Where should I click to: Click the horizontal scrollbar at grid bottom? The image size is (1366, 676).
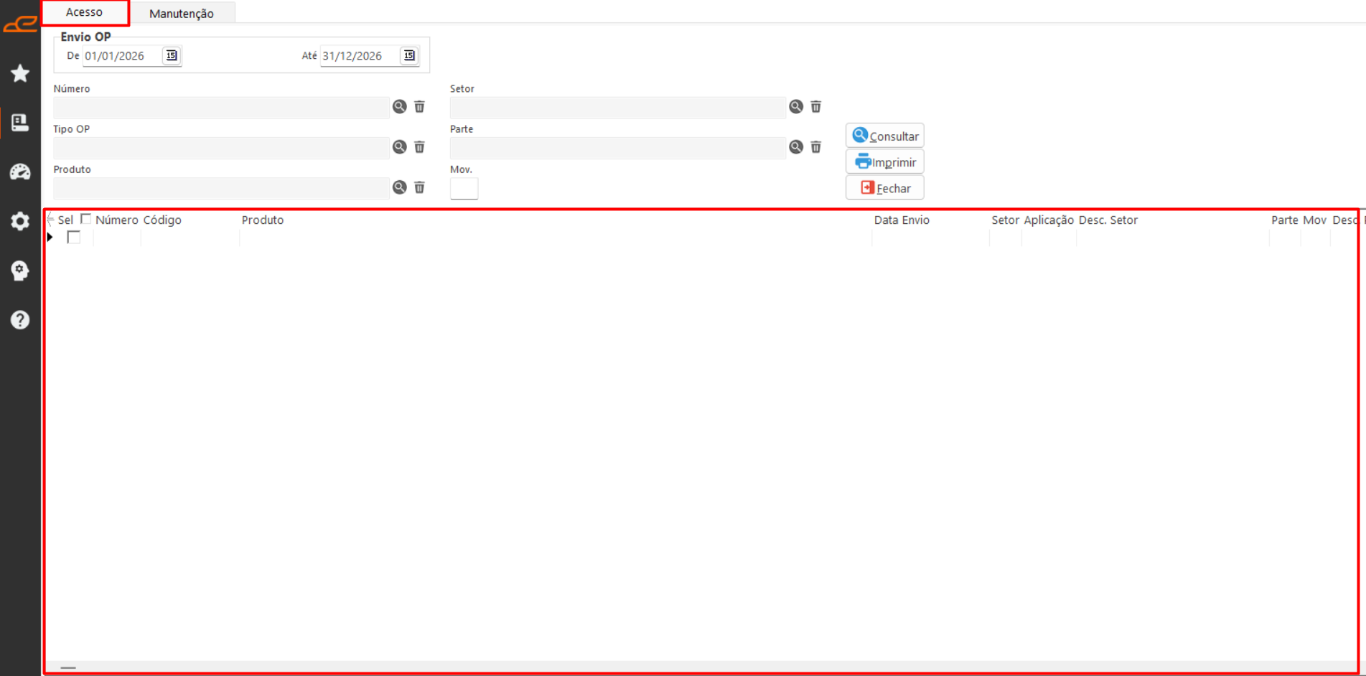coord(701,667)
